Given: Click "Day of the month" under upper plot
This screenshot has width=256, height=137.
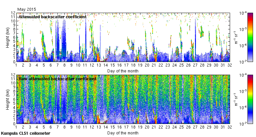Looking at the screenshot, I should point(123,71).
